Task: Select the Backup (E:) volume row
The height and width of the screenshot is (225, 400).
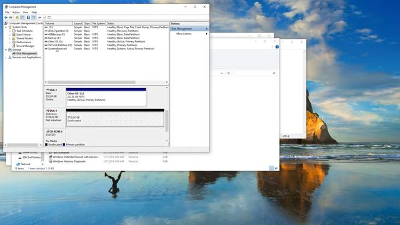Action: (x=107, y=37)
